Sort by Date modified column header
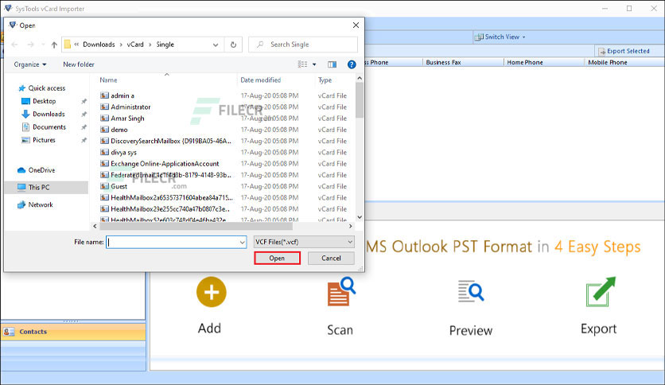 click(260, 80)
